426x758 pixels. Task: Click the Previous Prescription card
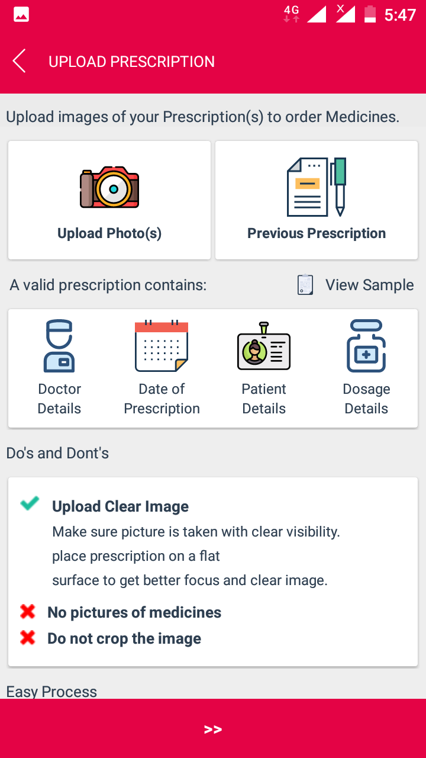pos(316,200)
